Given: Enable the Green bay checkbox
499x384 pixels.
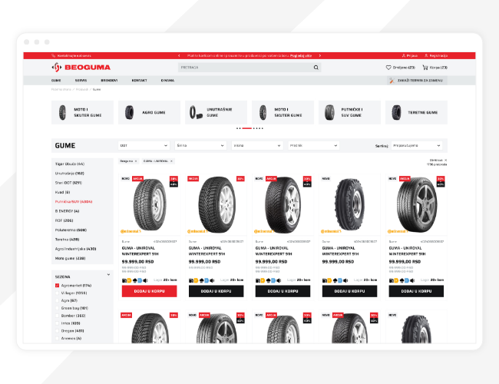Looking at the screenshot, I should point(57,307).
